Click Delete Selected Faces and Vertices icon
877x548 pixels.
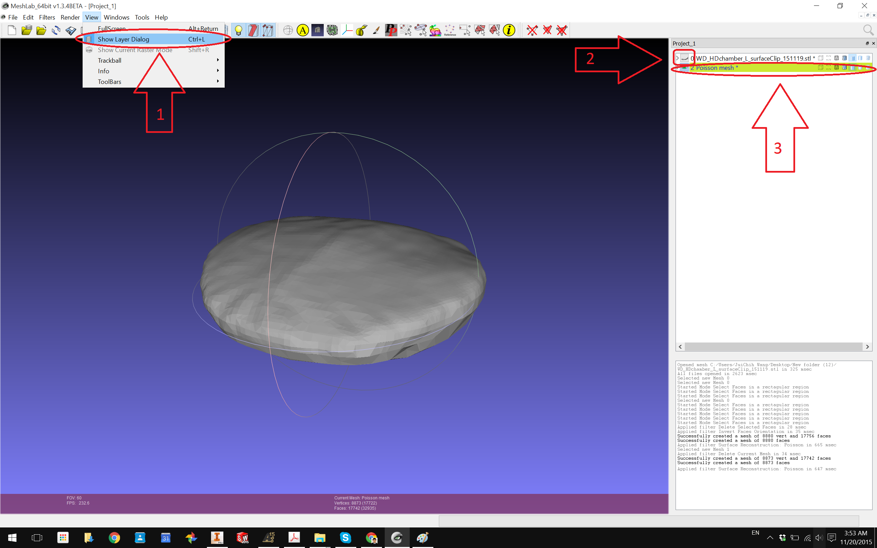pyautogui.click(x=562, y=30)
